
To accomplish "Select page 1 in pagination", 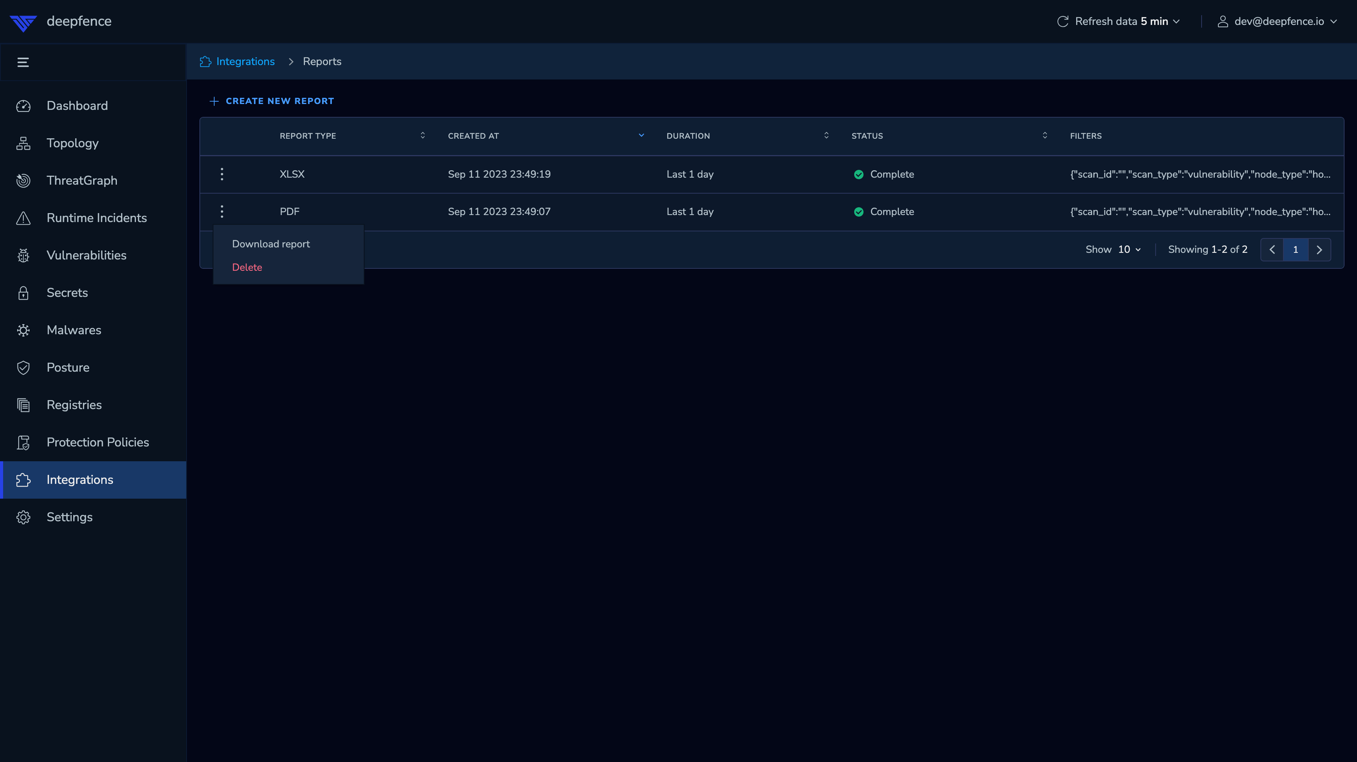I will [1296, 250].
